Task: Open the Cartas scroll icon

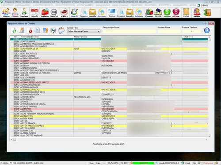Action: click(x=186, y=13)
